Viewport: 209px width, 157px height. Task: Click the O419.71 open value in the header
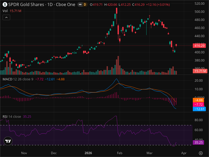pos(96,5)
